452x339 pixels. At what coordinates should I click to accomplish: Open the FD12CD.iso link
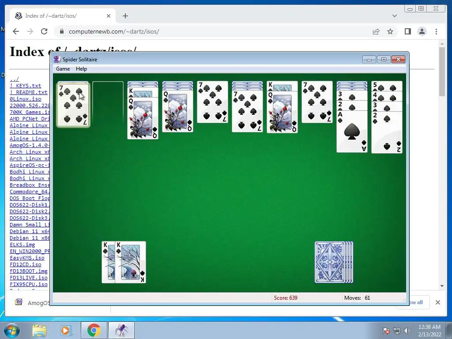coord(25,264)
